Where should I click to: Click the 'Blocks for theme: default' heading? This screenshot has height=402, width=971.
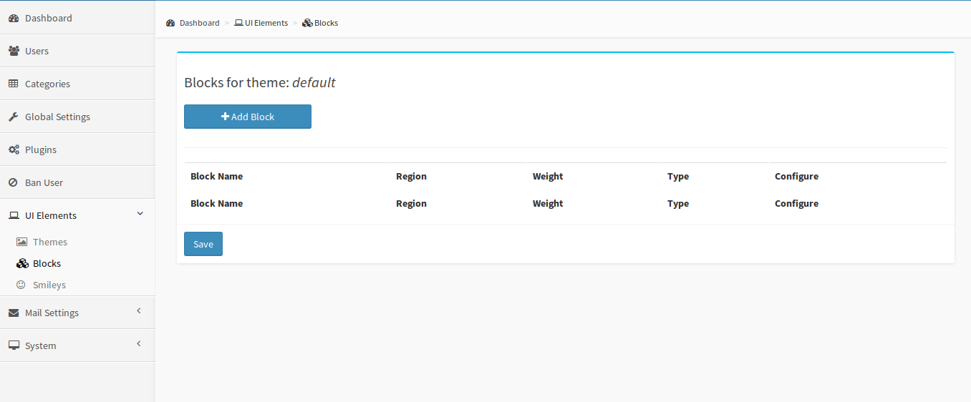pos(260,82)
